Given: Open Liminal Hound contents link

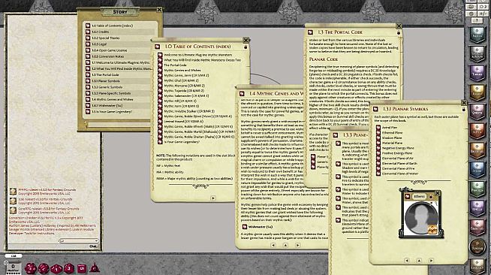Looking at the screenshot, I should [x=184, y=121].
